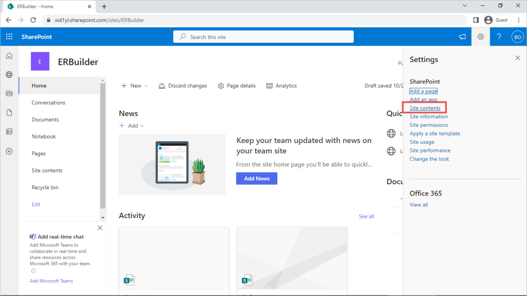Open the My lists icon in left rail
The image size is (527, 296).
9,132
